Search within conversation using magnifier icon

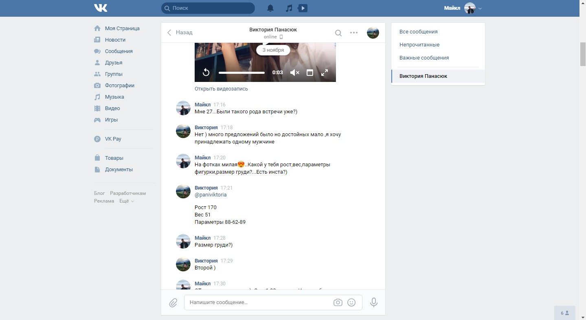338,33
